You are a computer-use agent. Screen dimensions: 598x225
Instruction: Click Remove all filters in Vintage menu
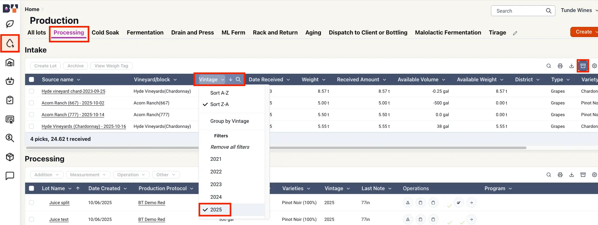point(230,147)
